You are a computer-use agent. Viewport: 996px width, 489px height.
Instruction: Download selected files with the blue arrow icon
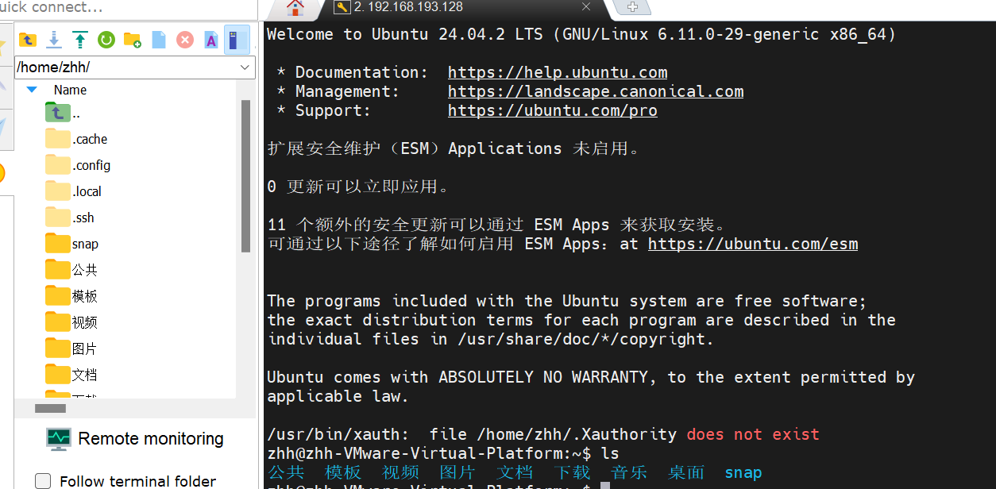[x=54, y=40]
